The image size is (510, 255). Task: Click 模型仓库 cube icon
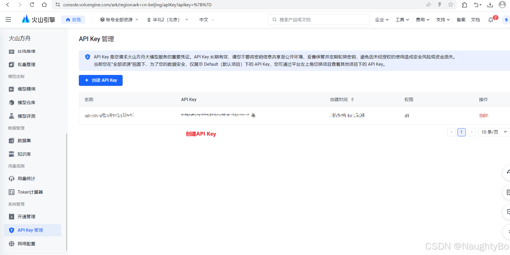tap(11, 103)
